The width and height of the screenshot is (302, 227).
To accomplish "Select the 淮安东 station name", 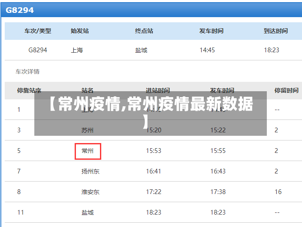I will click(x=91, y=192).
